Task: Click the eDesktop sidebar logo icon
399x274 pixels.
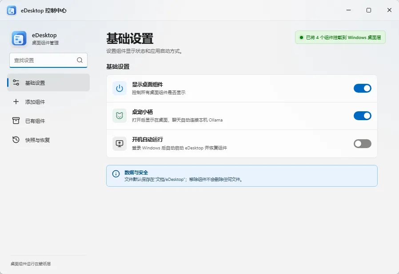Action: click(19, 39)
